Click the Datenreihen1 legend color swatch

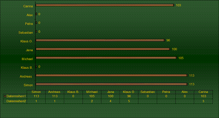[5, 96]
